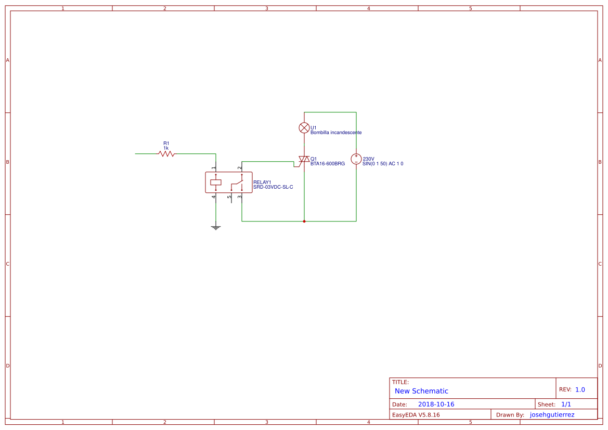
Task: Select the R1 resistor symbol
Action: pyautogui.click(x=166, y=153)
